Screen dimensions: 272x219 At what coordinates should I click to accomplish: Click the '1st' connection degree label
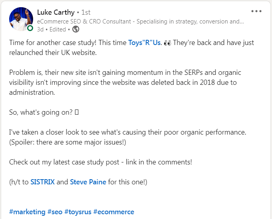coord(86,13)
